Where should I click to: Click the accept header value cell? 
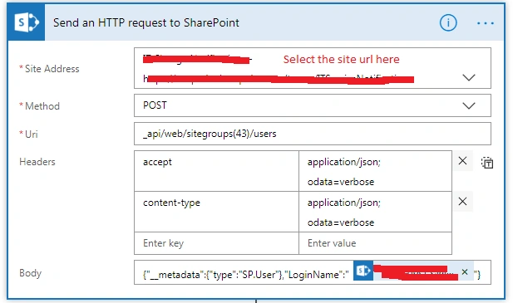coord(375,171)
